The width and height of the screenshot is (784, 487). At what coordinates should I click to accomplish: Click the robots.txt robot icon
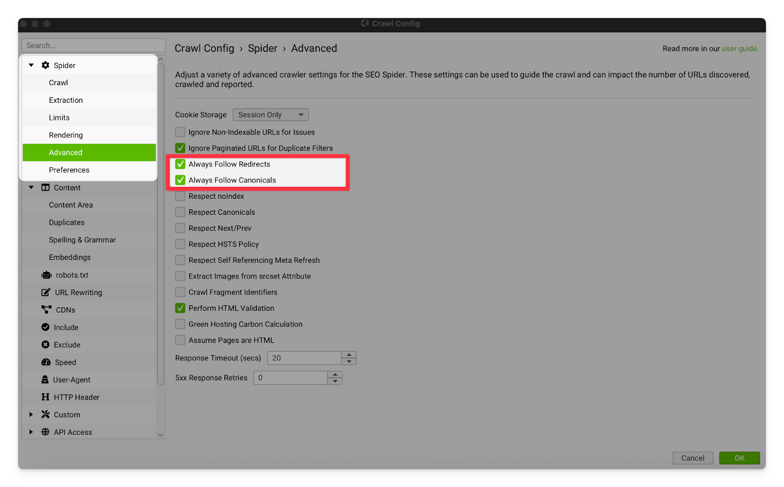[47, 275]
